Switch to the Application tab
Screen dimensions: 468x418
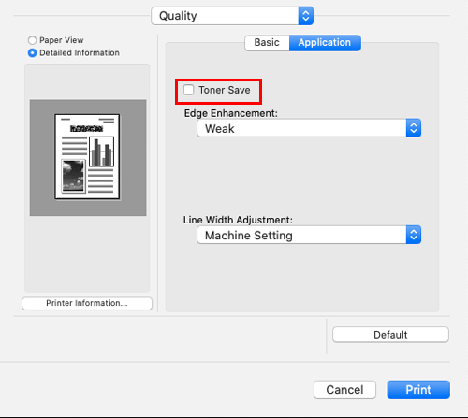click(325, 42)
